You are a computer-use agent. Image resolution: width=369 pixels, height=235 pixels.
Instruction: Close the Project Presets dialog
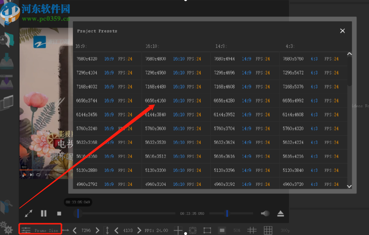342,31
